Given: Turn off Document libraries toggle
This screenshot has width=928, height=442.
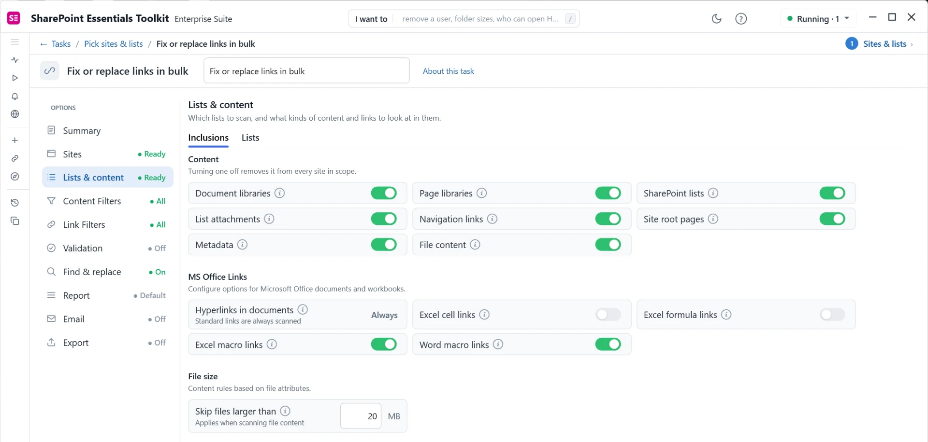Looking at the screenshot, I should tap(384, 193).
